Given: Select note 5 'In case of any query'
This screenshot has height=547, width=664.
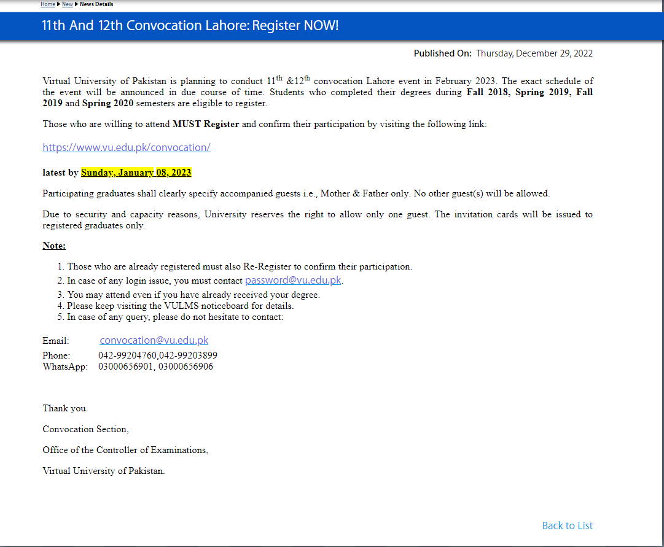Looking at the screenshot, I should pyautogui.click(x=175, y=317).
